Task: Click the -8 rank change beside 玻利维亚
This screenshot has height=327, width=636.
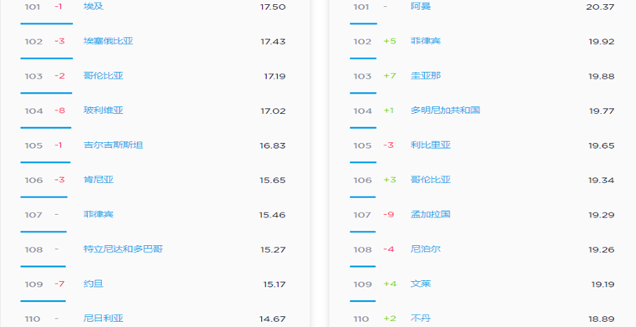Action: pyautogui.click(x=59, y=110)
